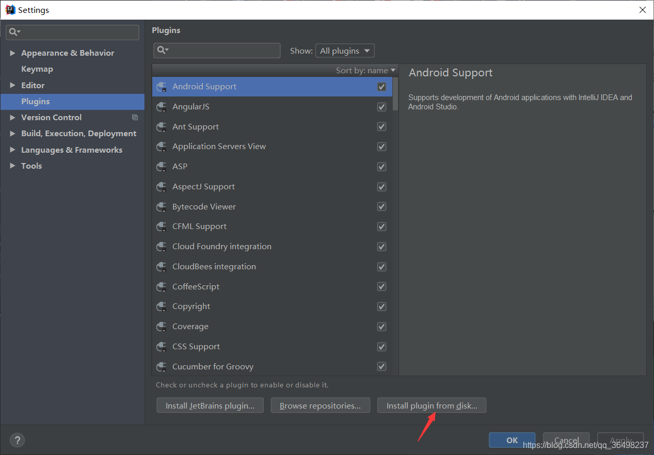The width and height of the screenshot is (654, 455).
Task: Click the Android Support plugin icon
Action: (x=162, y=87)
